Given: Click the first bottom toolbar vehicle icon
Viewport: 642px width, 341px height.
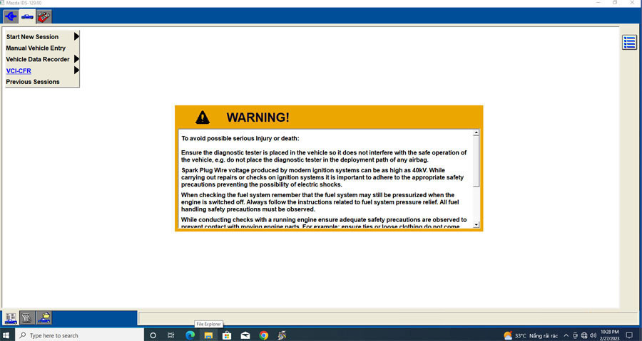Looking at the screenshot, I should click(x=11, y=318).
